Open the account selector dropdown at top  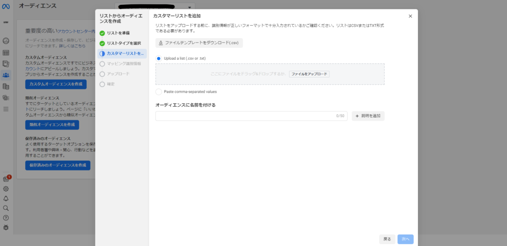point(155,6)
